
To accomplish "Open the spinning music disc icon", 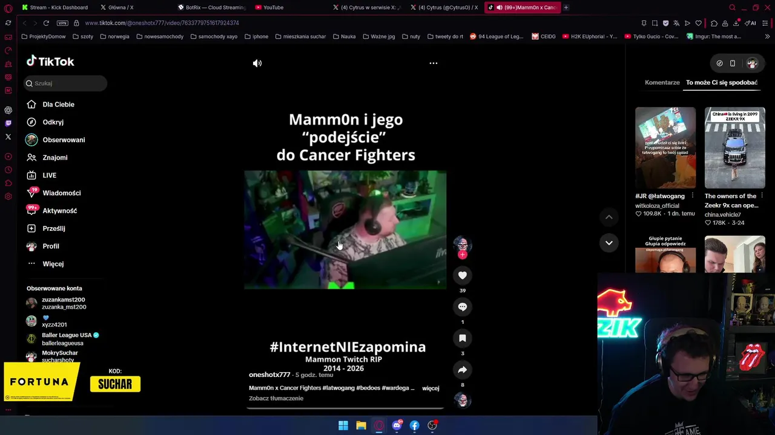I will [x=463, y=401].
